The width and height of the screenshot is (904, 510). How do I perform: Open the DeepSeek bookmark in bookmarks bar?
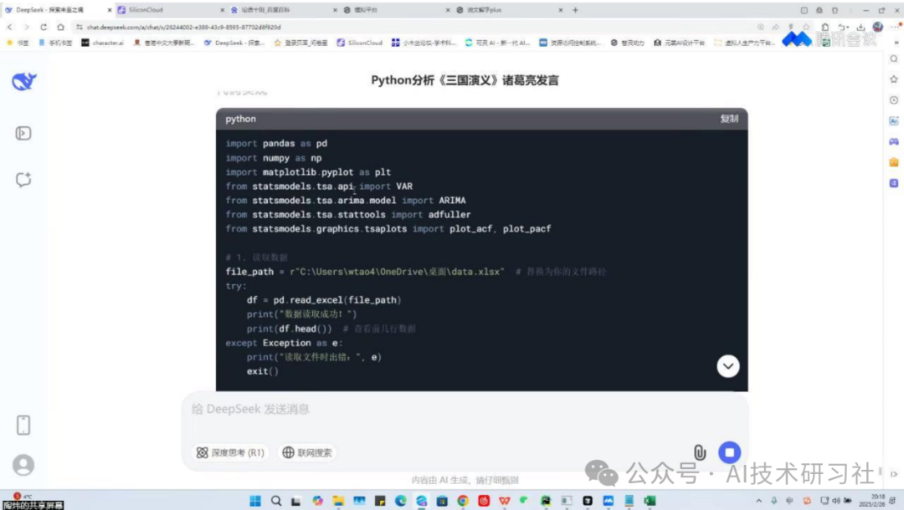(x=234, y=43)
